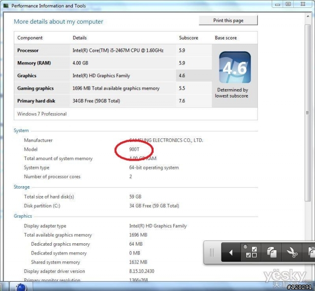This screenshot has width=315, height=291.
Task: Click the Intel(R) Core(TM) i5-2467M CPU detail
Action: point(118,50)
